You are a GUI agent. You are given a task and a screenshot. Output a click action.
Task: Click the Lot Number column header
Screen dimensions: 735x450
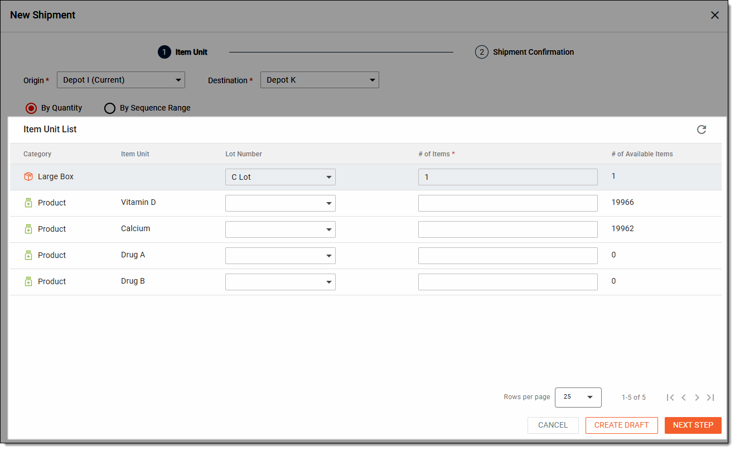click(x=244, y=154)
